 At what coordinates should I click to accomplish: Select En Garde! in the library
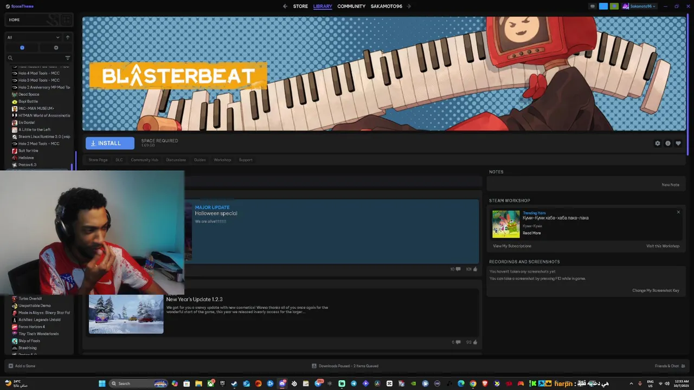[27, 122]
